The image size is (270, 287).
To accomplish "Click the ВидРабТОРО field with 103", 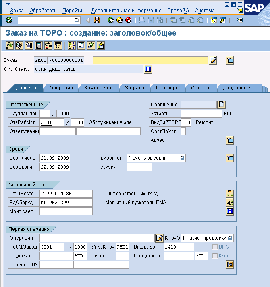I will coord(186,122).
